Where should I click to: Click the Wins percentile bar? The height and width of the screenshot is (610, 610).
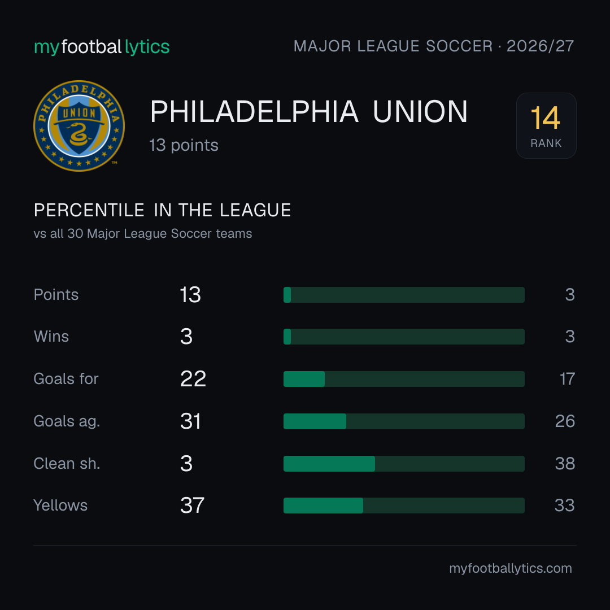[x=404, y=336]
